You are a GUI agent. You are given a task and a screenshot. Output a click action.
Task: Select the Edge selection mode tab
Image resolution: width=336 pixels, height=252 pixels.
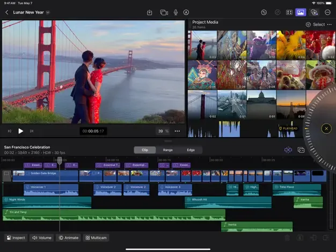pyautogui.click(x=191, y=150)
